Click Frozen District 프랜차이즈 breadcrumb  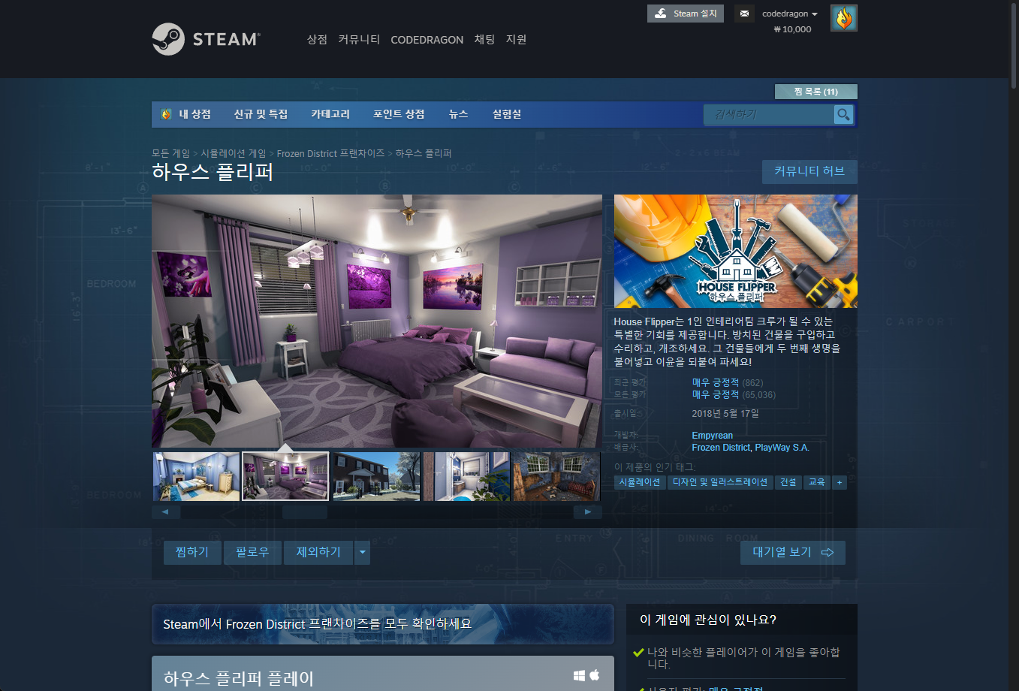330,153
